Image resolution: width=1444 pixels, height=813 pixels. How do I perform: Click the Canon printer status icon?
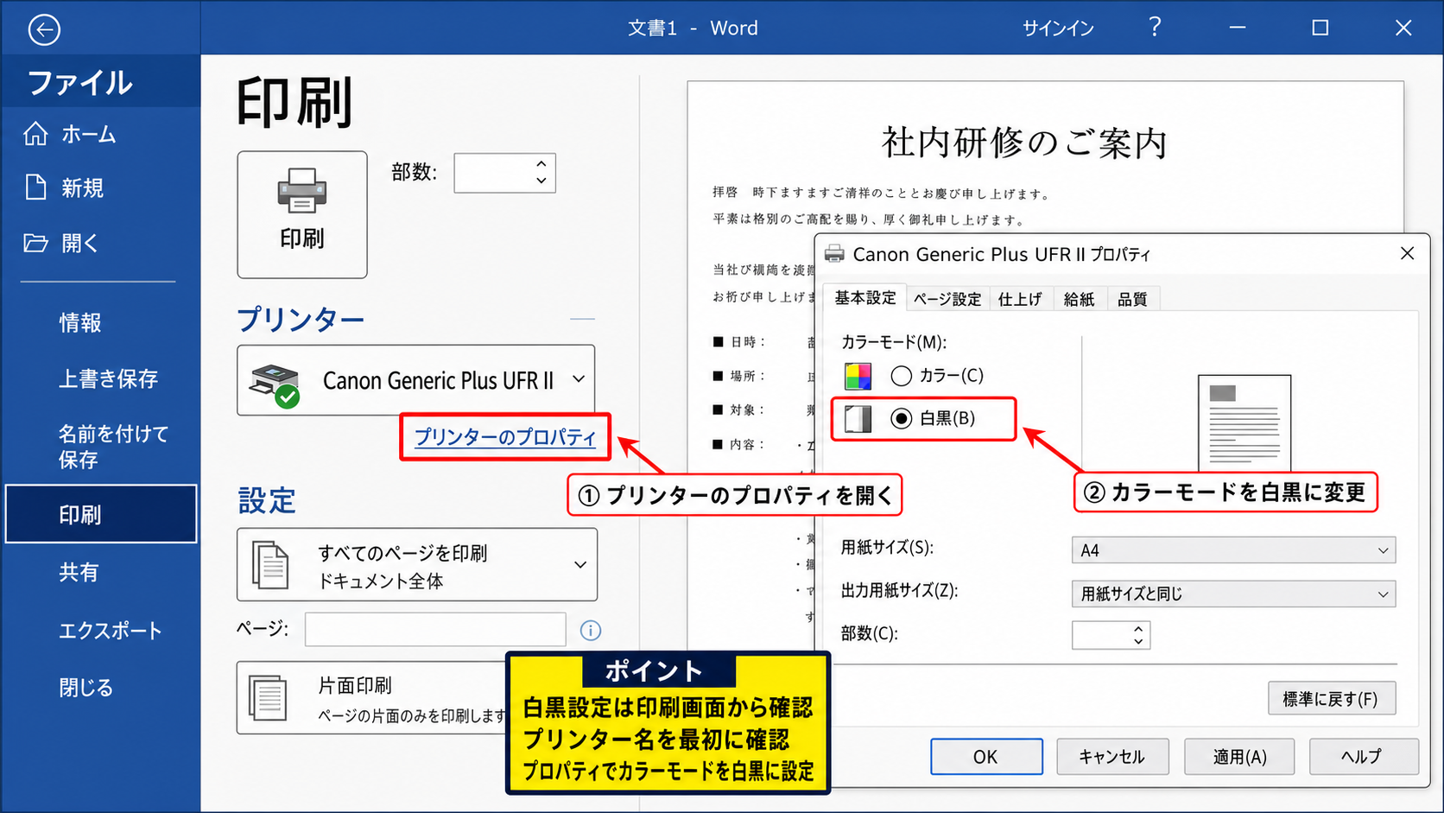click(275, 385)
